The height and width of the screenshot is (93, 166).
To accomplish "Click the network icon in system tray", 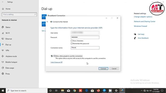I will pos(145,91).
